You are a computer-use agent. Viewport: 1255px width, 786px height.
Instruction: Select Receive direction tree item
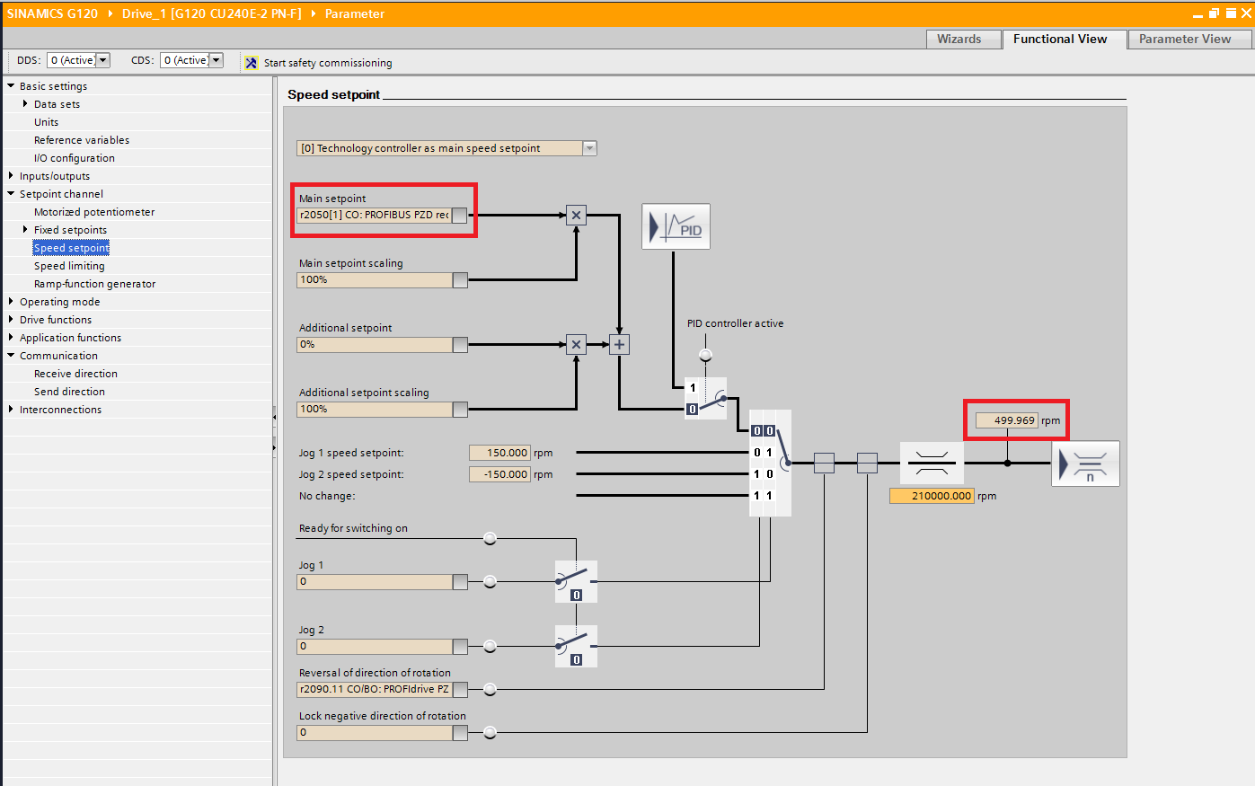75,374
